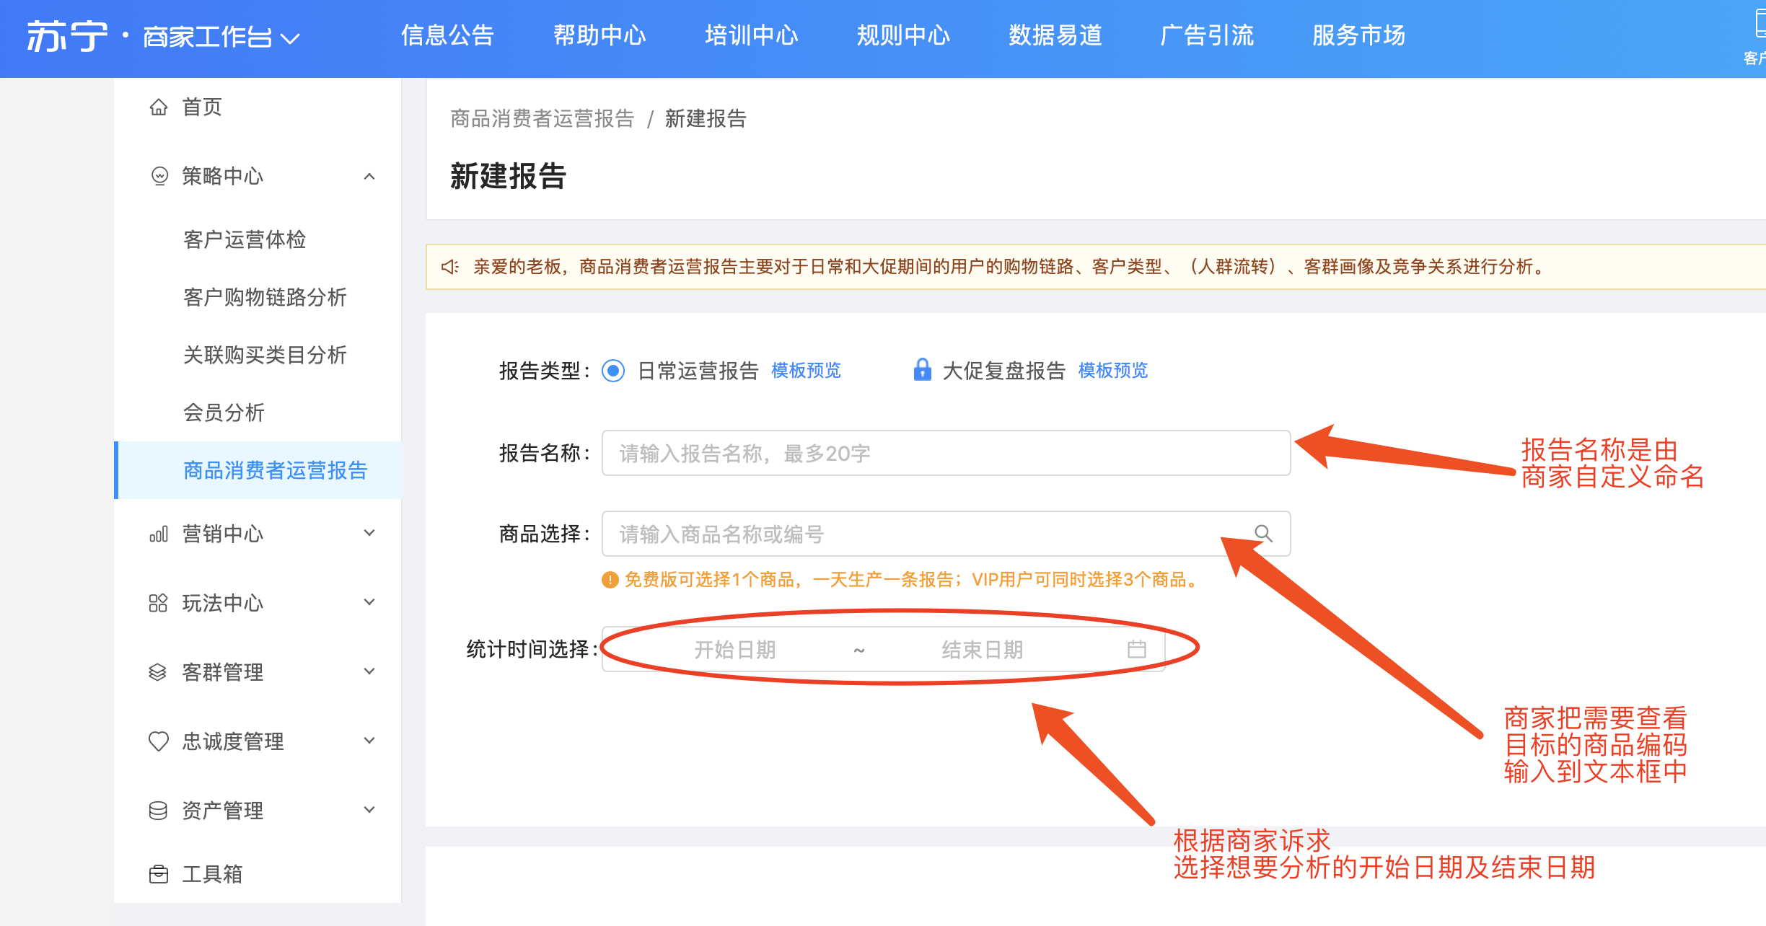Viewport: 1766px width, 926px height.
Task: Collapse the 策略中心 menu chevron
Action: pos(369,176)
